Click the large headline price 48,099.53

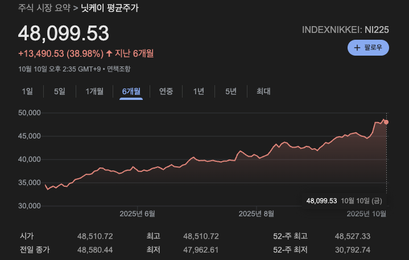click(x=64, y=33)
